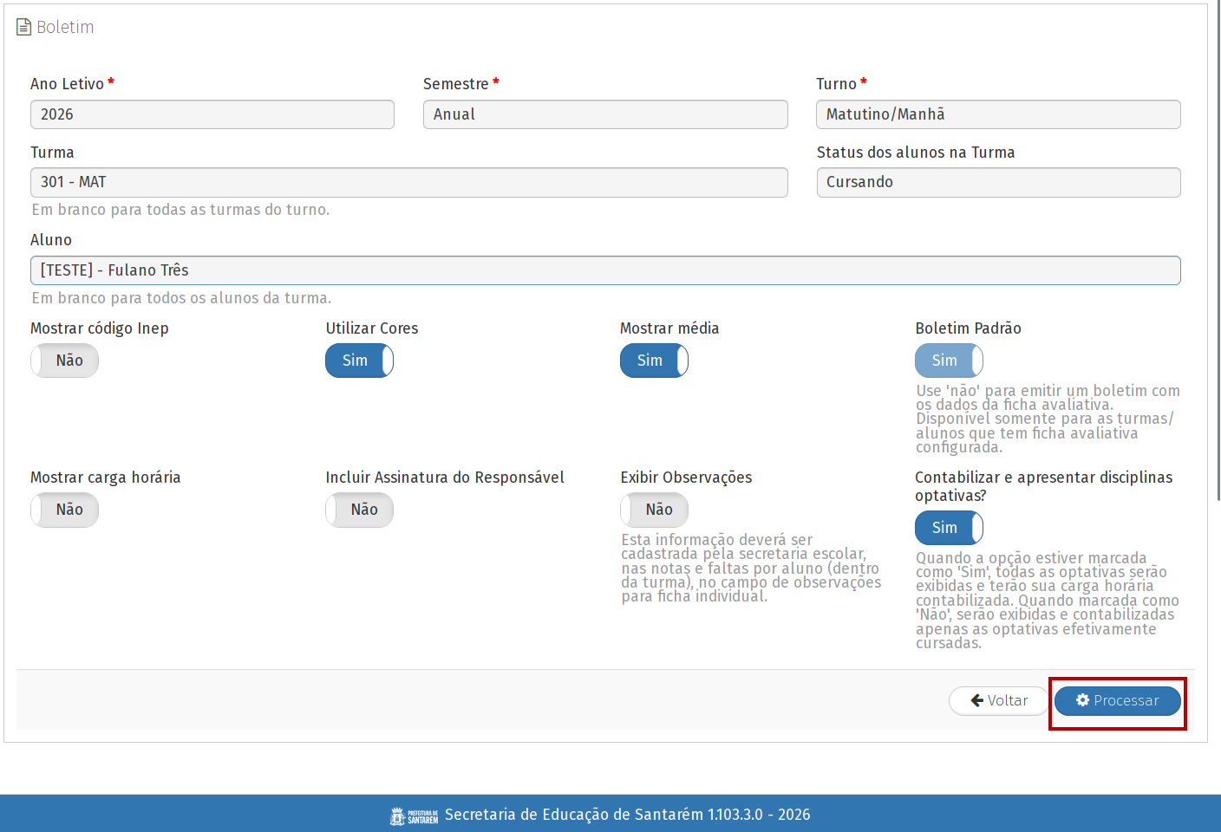Image resolution: width=1221 pixels, height=832 pixels.
Task: Open the Ano Letivo dropdown
Action: (x=212, y=114)
